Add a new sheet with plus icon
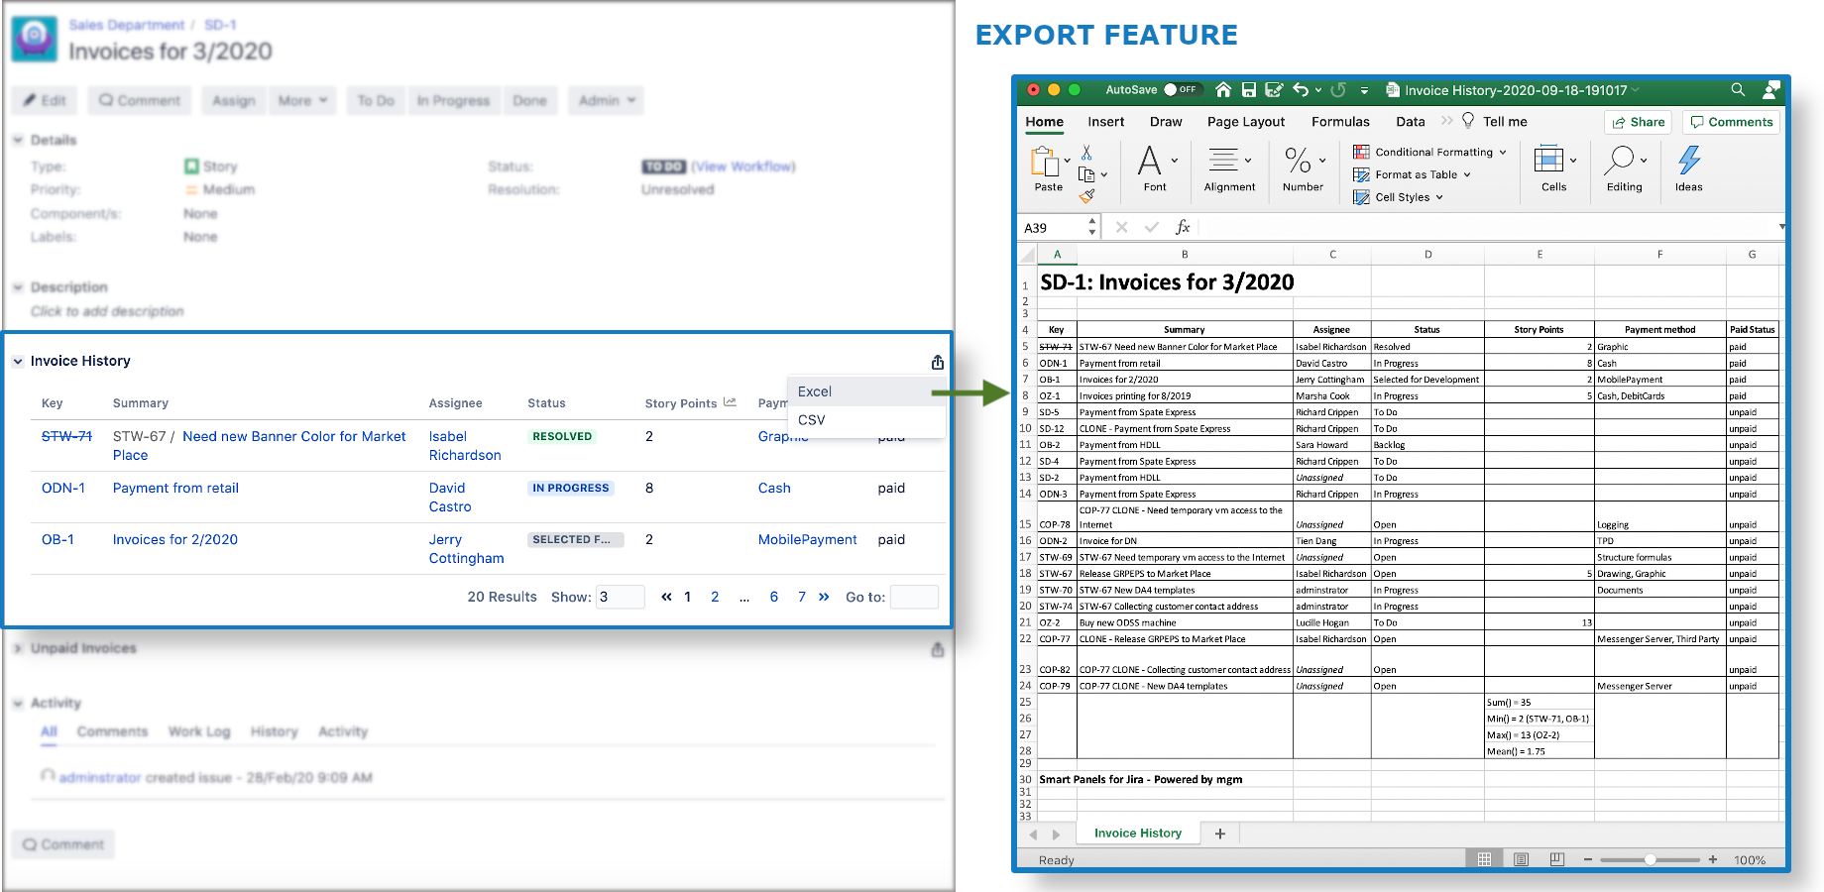The image size is (1824, 892). [1220, 834]
